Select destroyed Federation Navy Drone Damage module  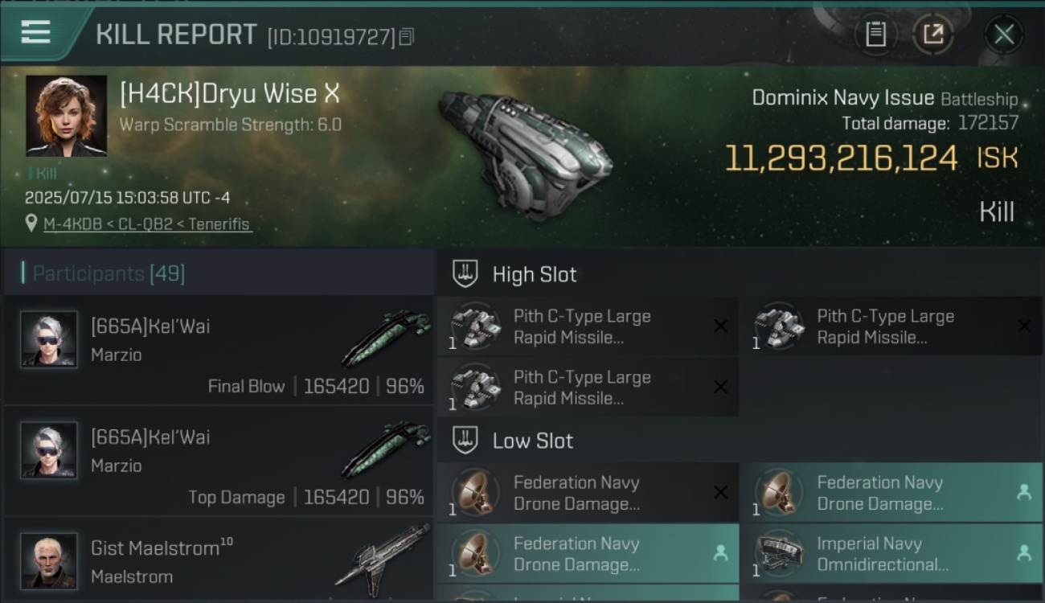[588, 493]
